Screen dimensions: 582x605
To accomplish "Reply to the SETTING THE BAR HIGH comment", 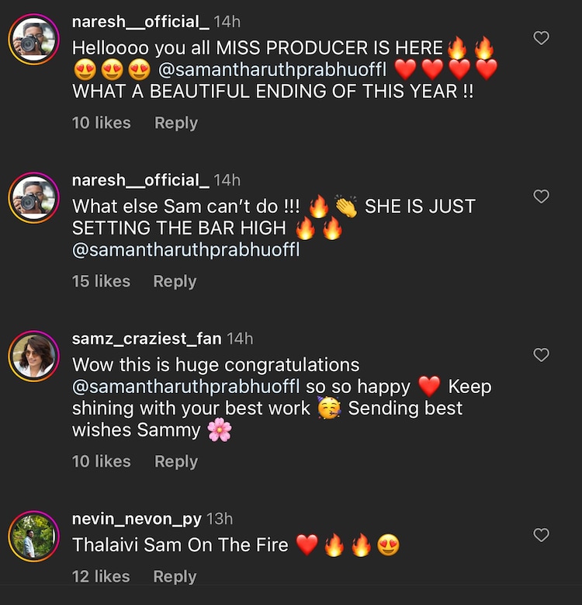I will pos(175,281).
